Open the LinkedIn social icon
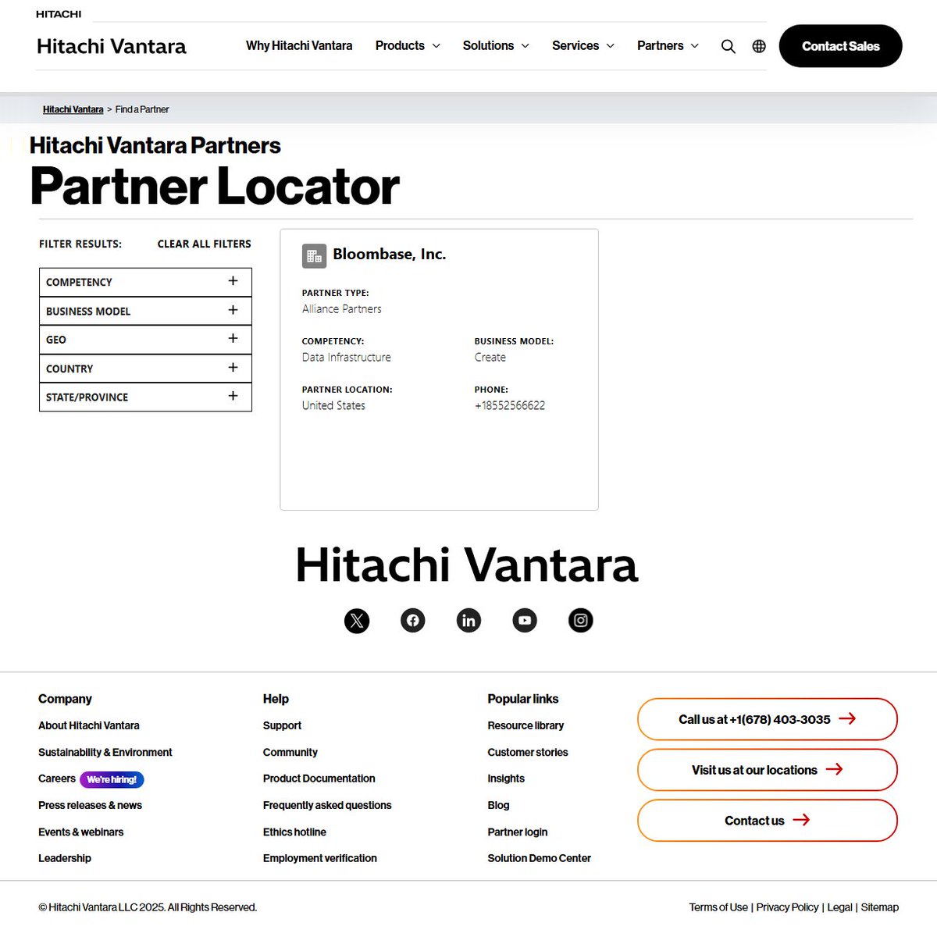 point(468,621)
